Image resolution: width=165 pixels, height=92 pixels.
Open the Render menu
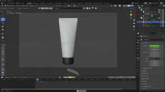(x=12, y=3)
